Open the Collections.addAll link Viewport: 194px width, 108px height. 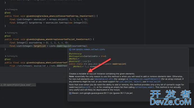pyautogui.click(x=145, y=87)
